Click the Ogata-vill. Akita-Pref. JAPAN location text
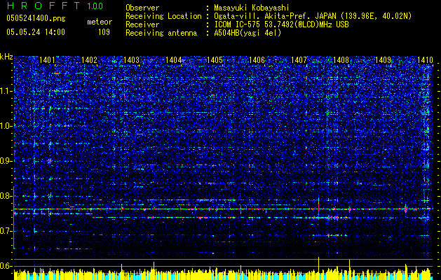The width and height of the screenshot is (441, 280). coord(313,16)
